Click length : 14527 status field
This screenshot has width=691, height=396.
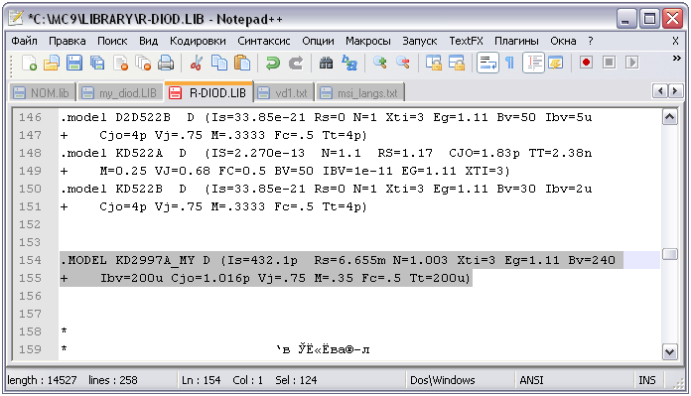click(x=42, y=380)
